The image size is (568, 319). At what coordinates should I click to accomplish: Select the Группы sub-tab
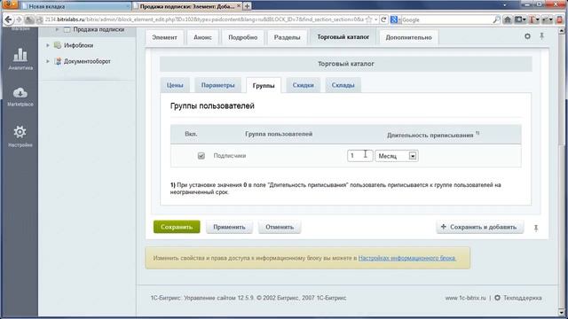[264, 85]
